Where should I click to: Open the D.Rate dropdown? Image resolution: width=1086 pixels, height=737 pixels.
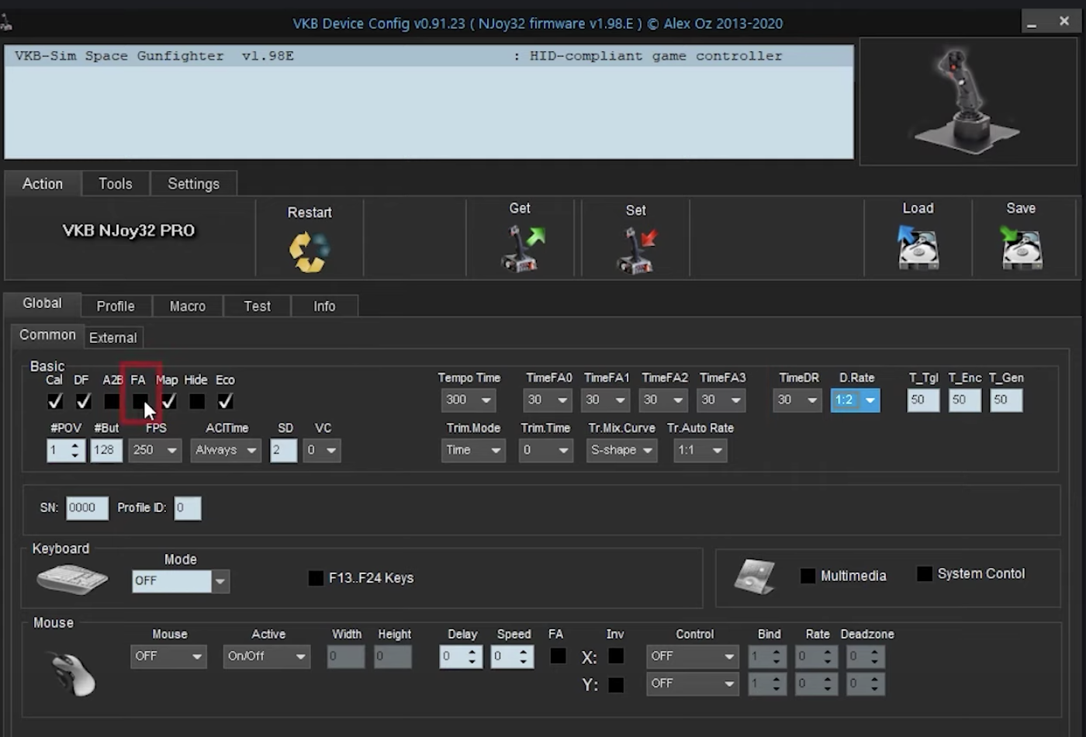(x=870, y=400)
